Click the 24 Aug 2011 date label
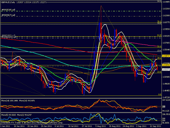The height and width of the screenshot is (128, 170). 128,126
